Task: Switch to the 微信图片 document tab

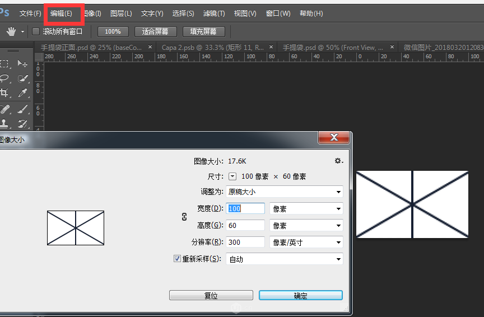Action: 444,48
